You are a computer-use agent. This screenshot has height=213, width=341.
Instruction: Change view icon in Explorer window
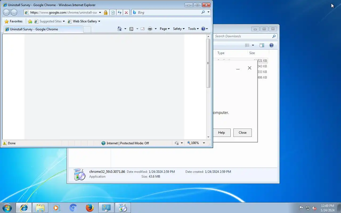(247, 45)
